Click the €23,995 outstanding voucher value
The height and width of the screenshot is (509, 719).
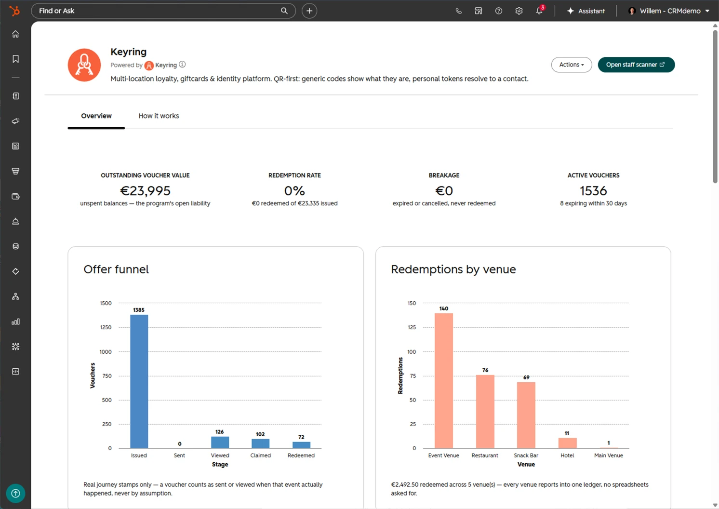point(145,191)
